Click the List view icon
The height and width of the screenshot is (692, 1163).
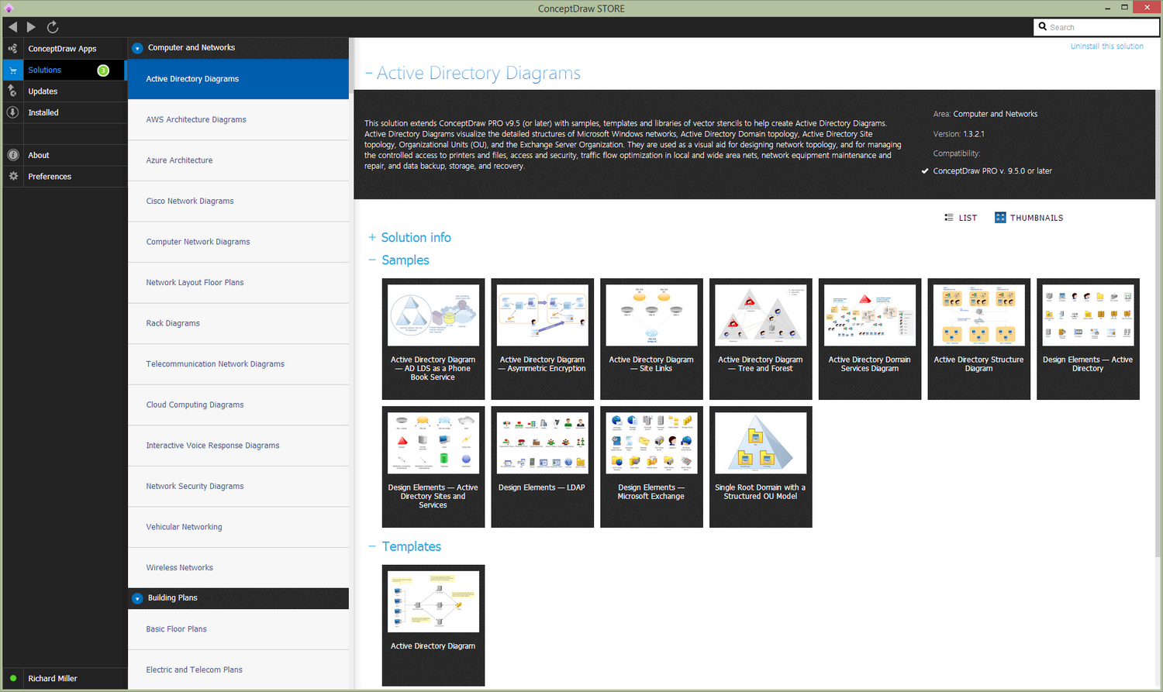[x=949, y=218]
